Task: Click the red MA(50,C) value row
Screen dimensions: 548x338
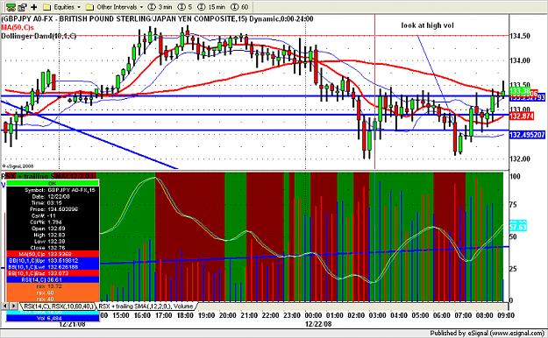Action: pyautogui.click(x=53, y=254)
